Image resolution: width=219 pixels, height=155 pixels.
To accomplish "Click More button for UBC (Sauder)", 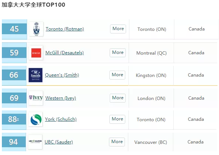I will point(117,142).
